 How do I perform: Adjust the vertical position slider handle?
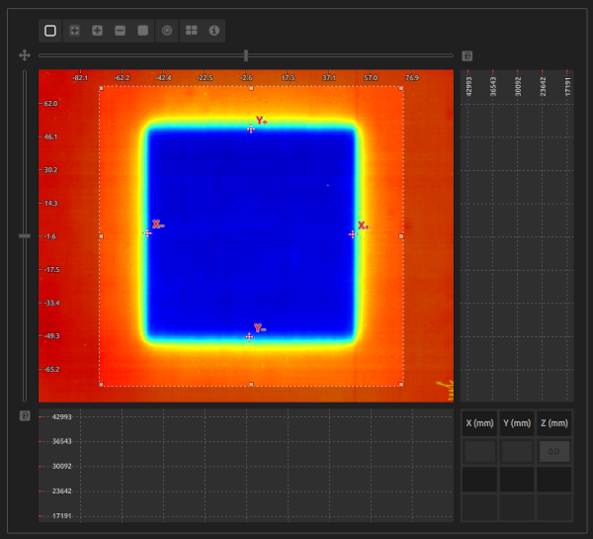coord(25,235)
